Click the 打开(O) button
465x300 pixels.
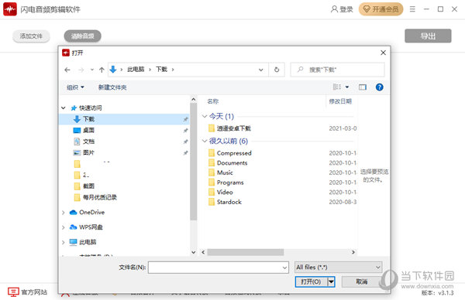[312, 281]
